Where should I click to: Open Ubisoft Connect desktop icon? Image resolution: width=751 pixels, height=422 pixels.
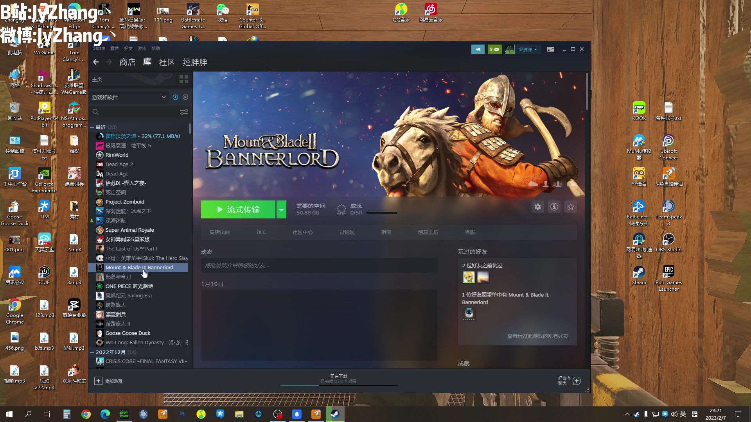(x=668, y=147)
